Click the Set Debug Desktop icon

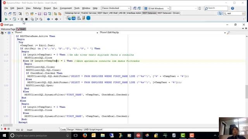(x=139, y=8)
